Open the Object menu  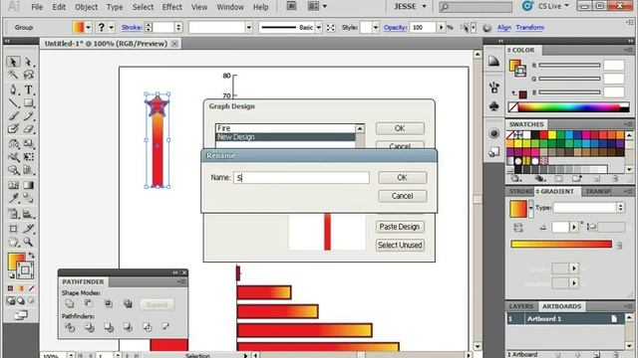(x=87, y=7)
